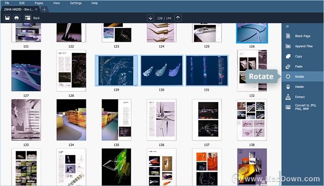The height and width of the screenshot is (186, 324).
Task: Select page 128 thumbnail
Action: pos(71,71)
